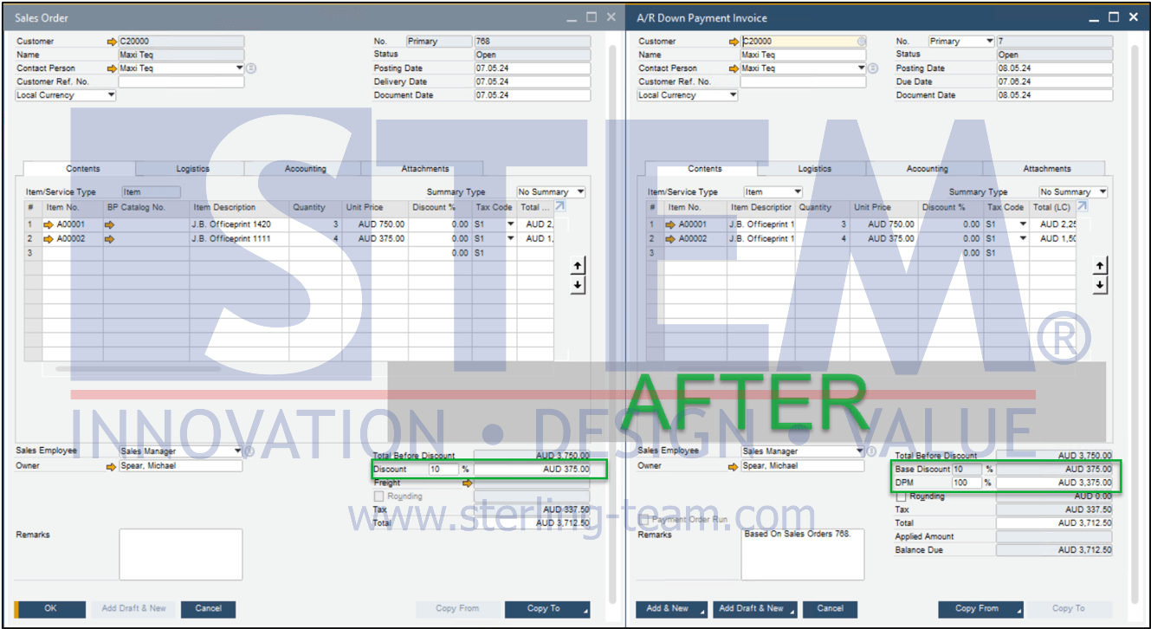Click Copy To in Sales Order
1151x629 pixels.
(547, 608)
